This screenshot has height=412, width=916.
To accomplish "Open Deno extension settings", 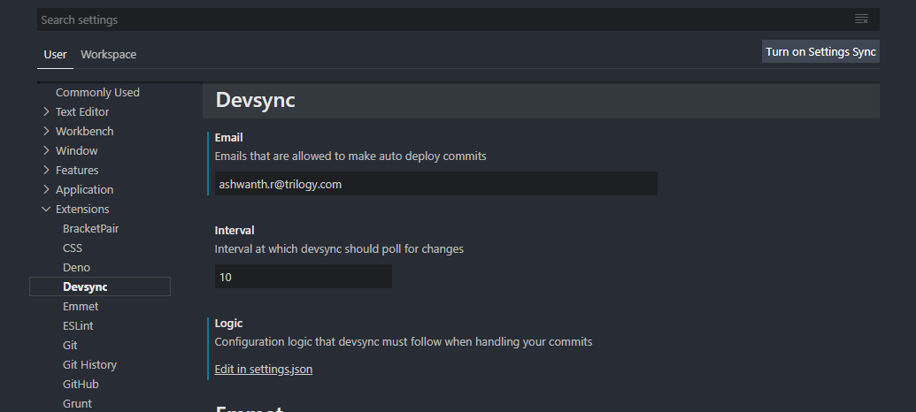I will tap(76, 267).
